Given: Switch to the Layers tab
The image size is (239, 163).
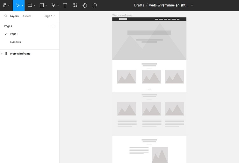Looking at the screenshot, I should click(14, 16).
